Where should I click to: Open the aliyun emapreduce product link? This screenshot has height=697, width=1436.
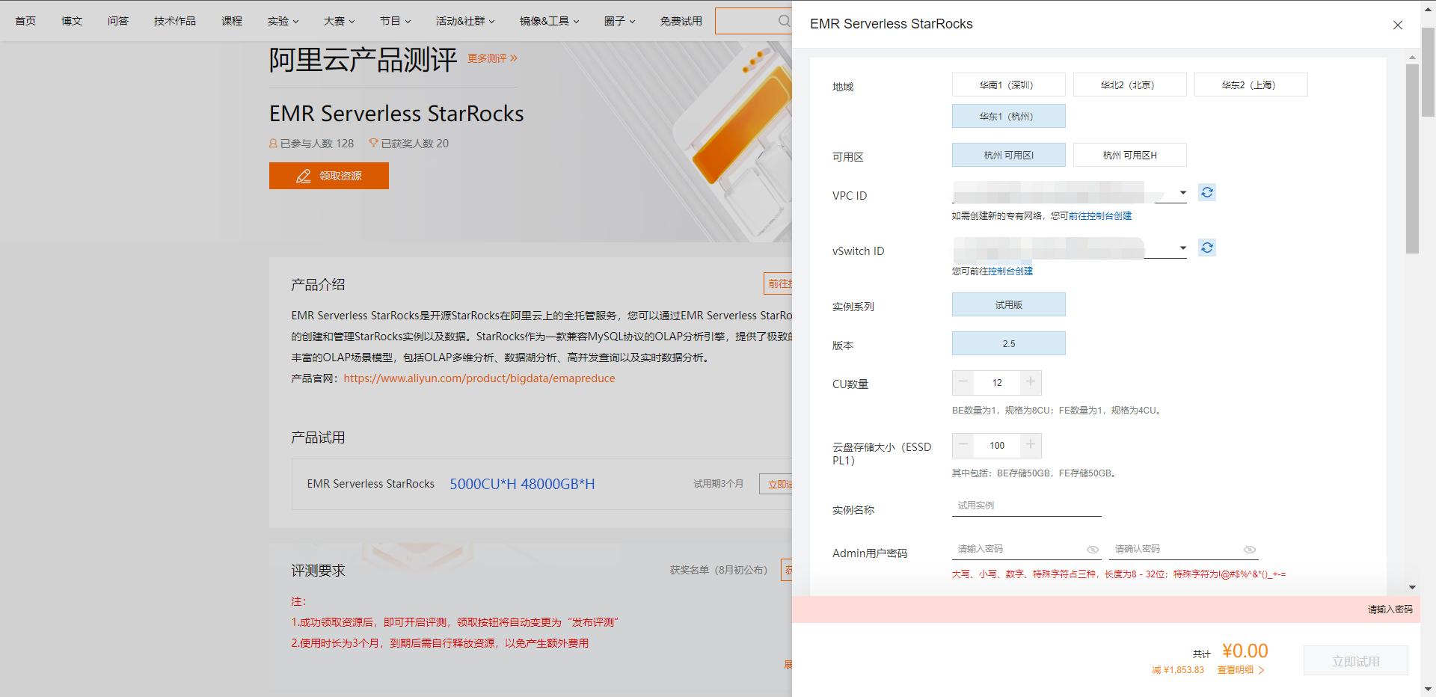(x=479, y=378)
